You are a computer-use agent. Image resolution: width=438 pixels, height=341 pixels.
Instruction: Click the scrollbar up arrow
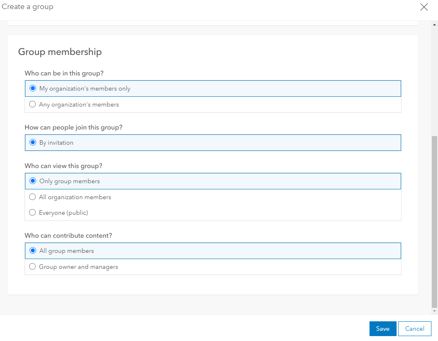pos(434,24)
